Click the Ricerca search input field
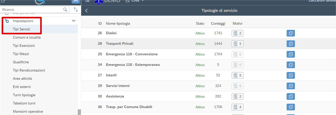Screen dimensions: 336x115 [31, 10]
